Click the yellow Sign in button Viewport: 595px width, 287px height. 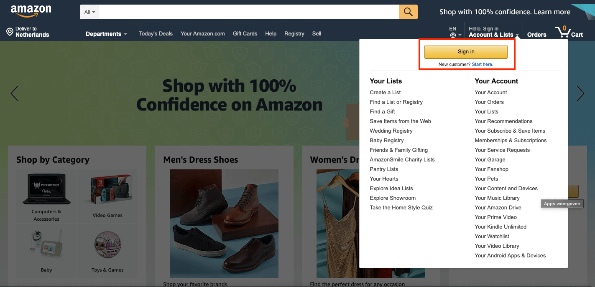[x=466, y=52]
